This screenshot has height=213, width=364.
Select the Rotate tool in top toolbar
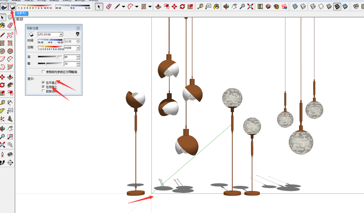pos(182,7)
